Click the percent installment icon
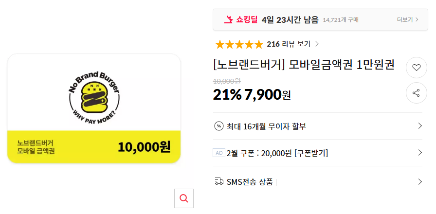Viewport: 436px width, 214px height. (x=219, y=126)
